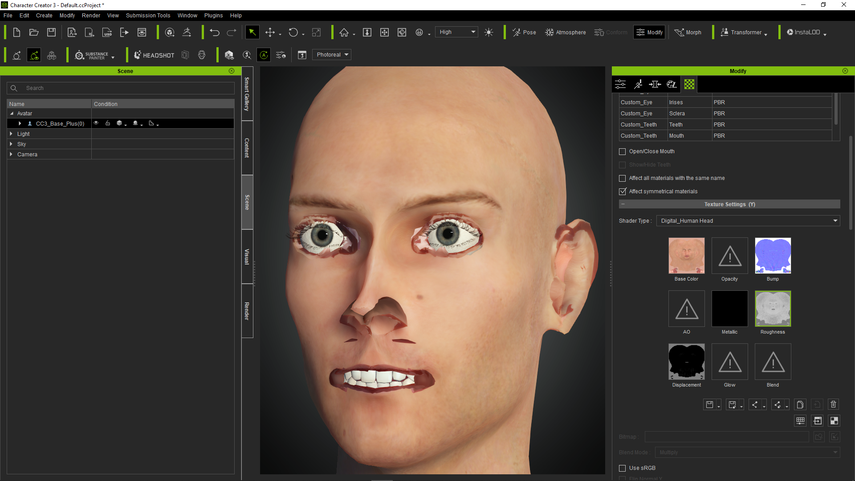Viewport: 855px width, 481px height.
Task: Switch to the Content side tab
Action: 247,148
